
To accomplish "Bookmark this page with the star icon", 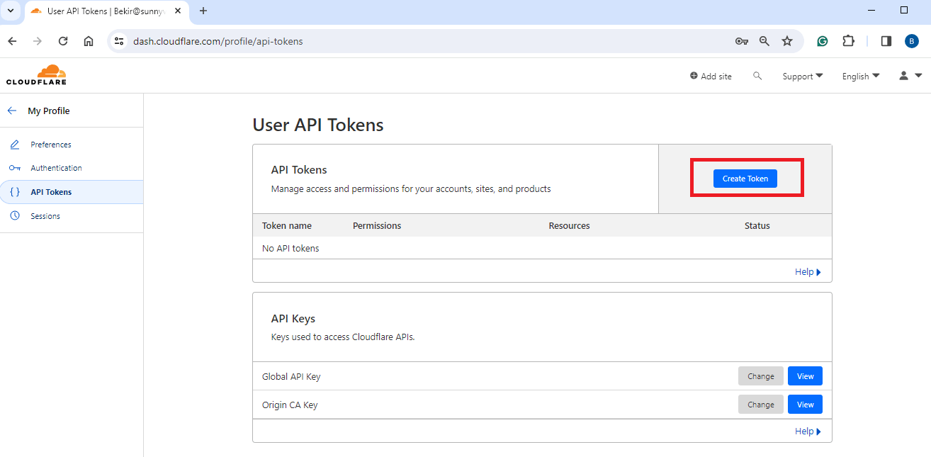I will [x=787, y=41].
